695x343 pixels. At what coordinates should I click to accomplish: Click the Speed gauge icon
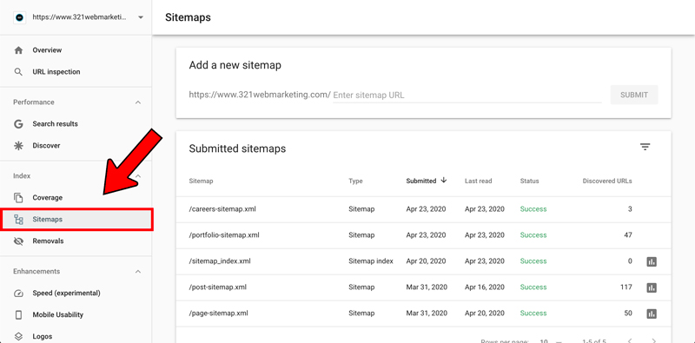18,294
